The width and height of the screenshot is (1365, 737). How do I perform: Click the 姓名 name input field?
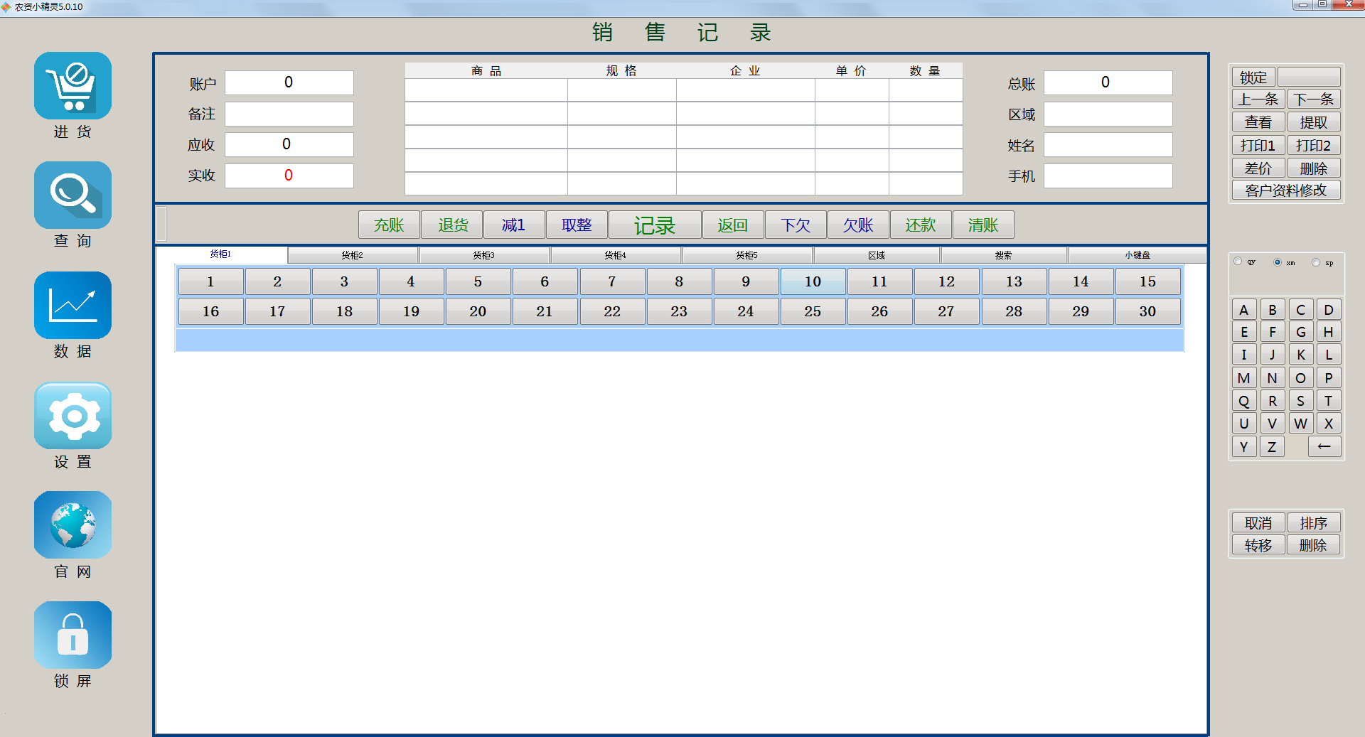[1108, 145]
